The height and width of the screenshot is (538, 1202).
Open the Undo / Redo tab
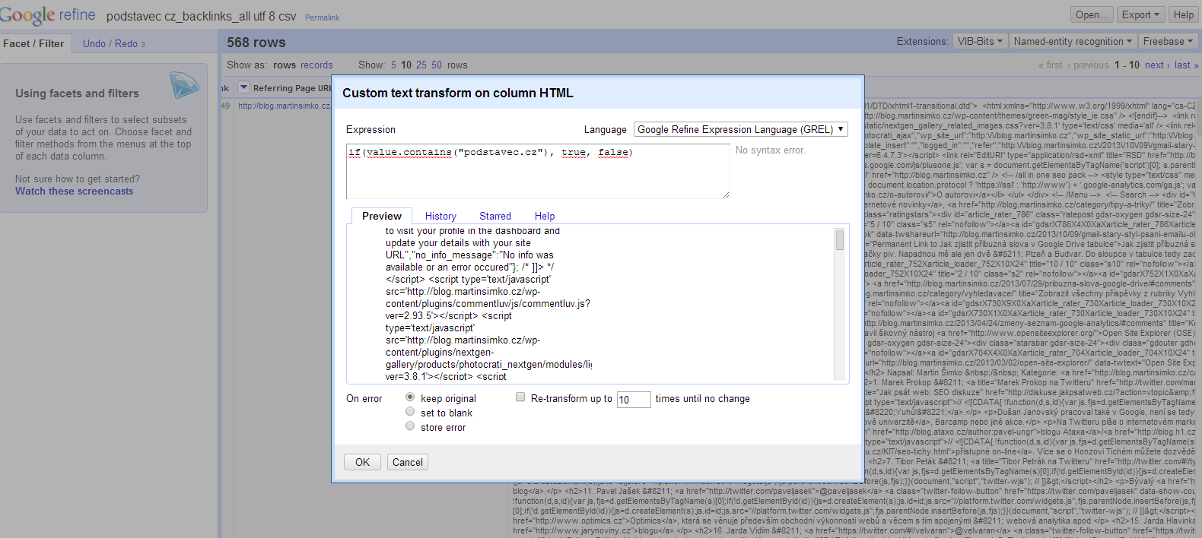tap(114, 43)
